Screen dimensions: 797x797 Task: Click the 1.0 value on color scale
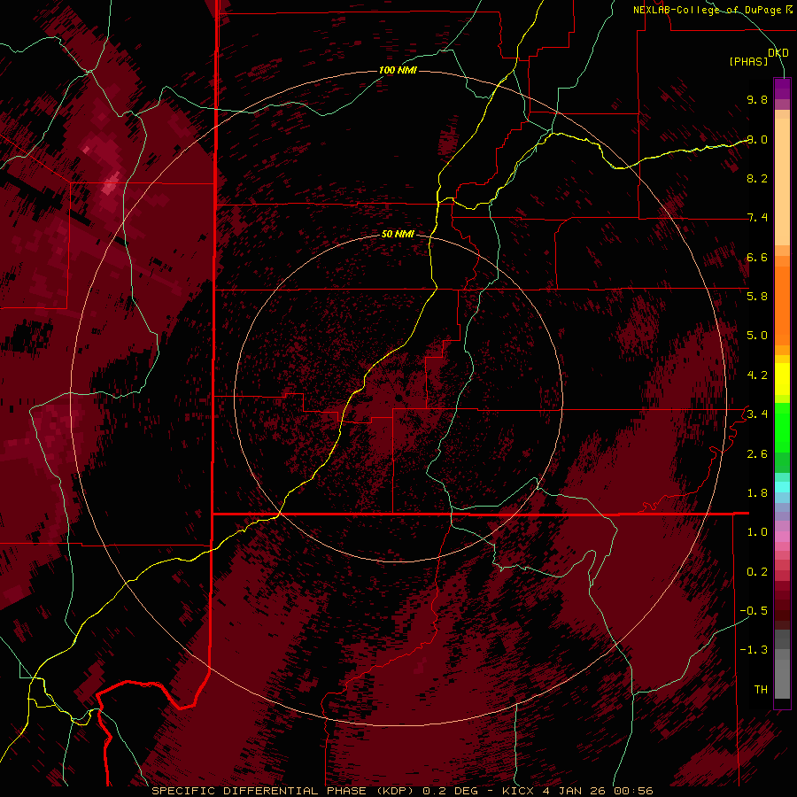click(x=757, y=531)
